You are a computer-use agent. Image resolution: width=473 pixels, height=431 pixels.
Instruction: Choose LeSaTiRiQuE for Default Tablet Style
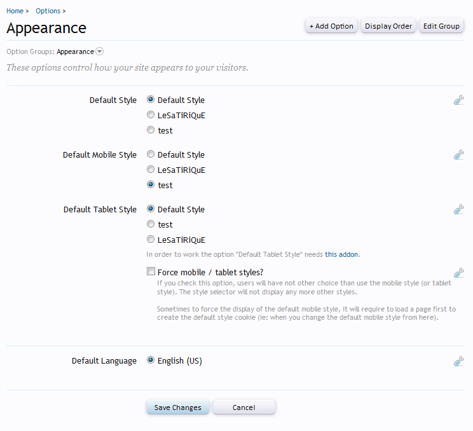point(151,240)
